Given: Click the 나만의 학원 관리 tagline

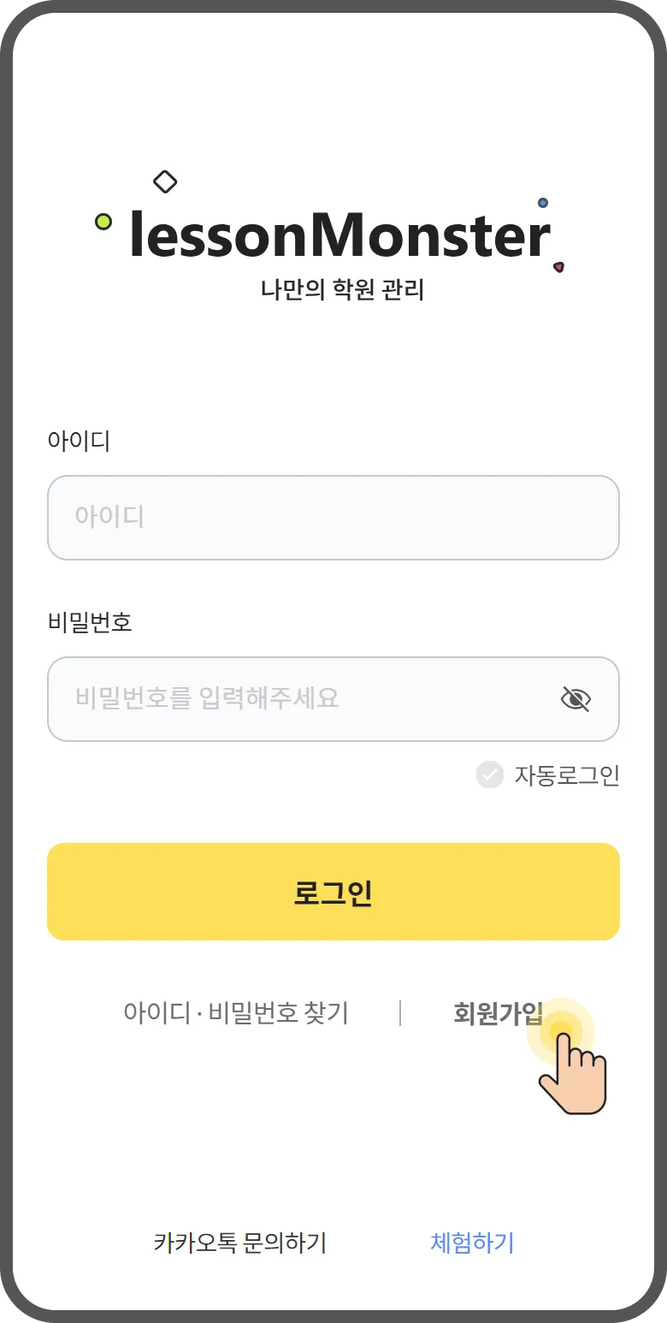Looking at the screenshot, I should [x=342, y=290].
